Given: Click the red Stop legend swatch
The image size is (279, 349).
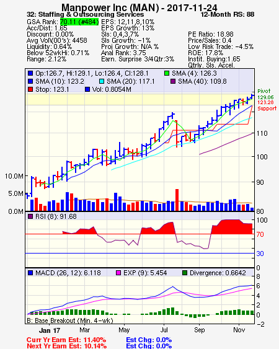Looking at the screenshot, I should (30, 89).
